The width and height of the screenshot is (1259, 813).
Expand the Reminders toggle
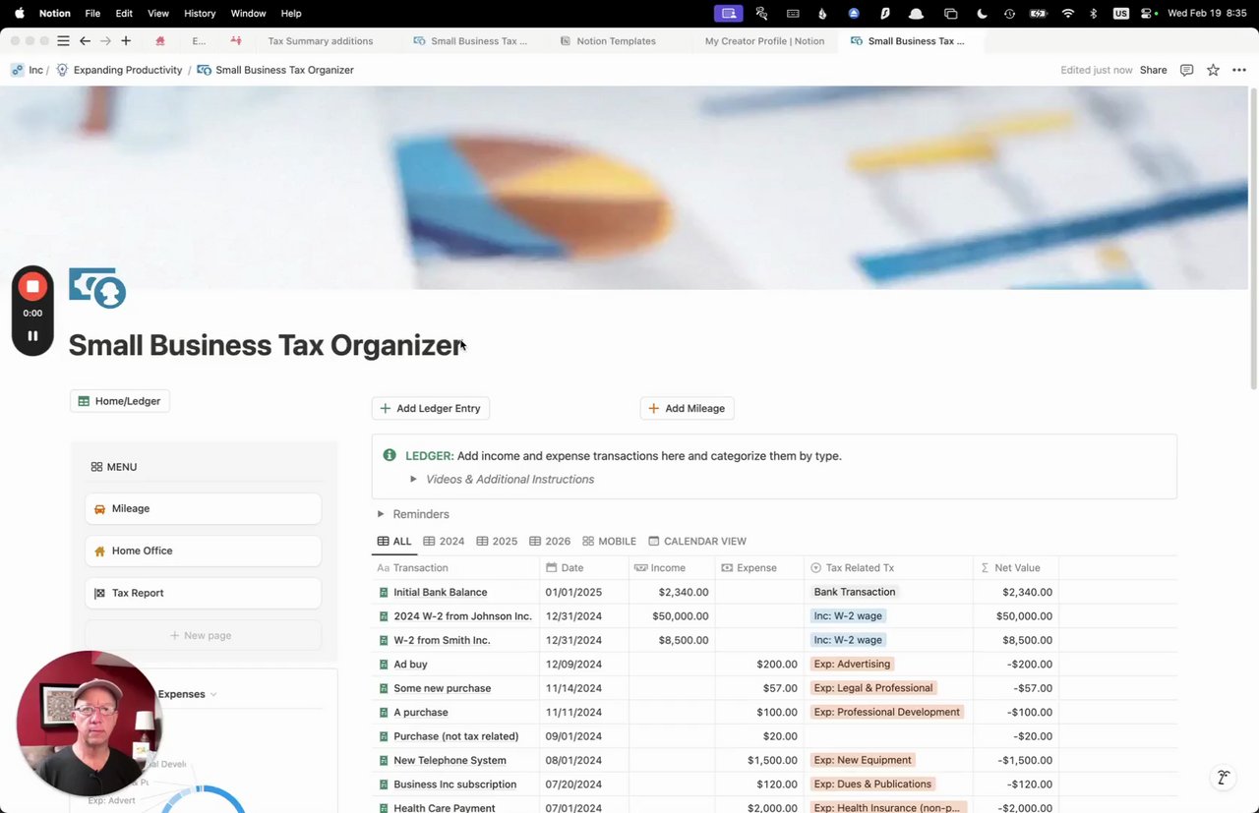381,514
